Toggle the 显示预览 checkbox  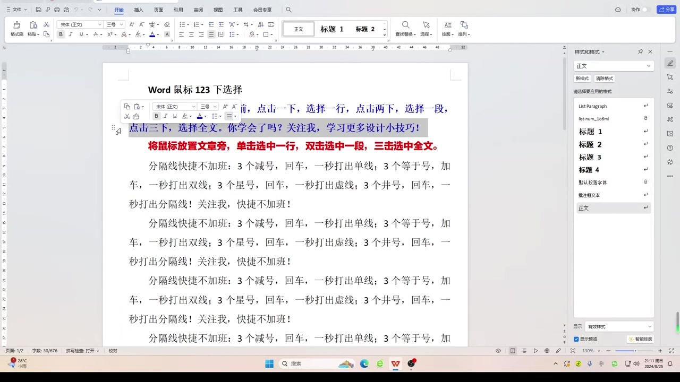(576, 339)
